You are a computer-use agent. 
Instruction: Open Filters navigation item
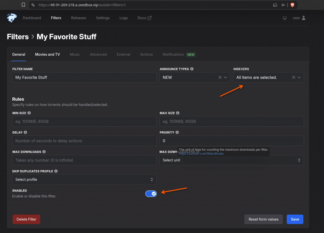point(56,18)
